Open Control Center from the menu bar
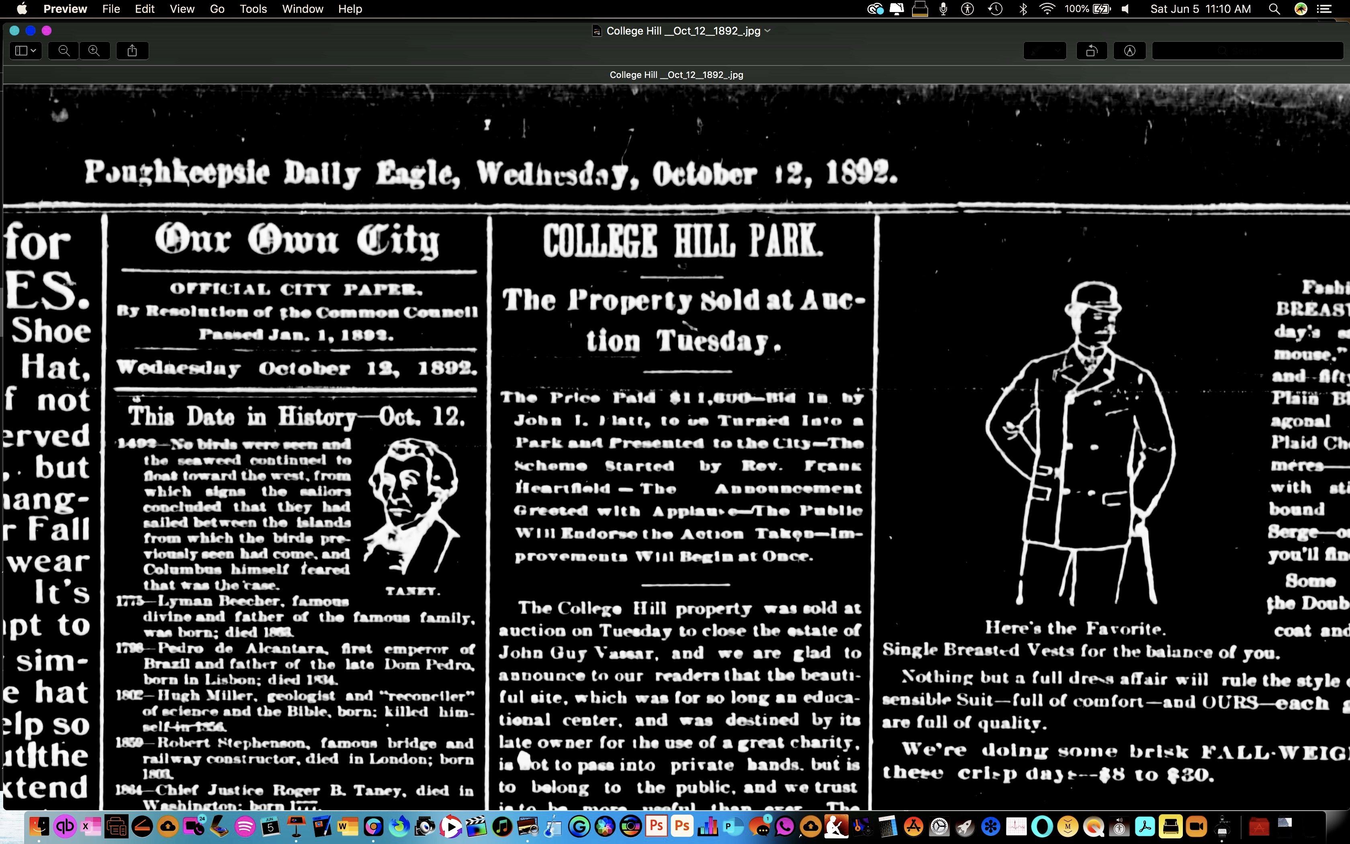1350x844 pixels. tap(1324, 9)
